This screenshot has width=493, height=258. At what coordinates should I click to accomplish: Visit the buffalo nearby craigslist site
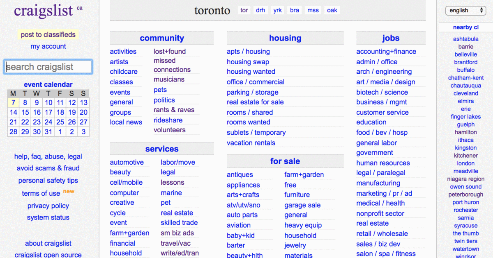[x=465, y=70]
